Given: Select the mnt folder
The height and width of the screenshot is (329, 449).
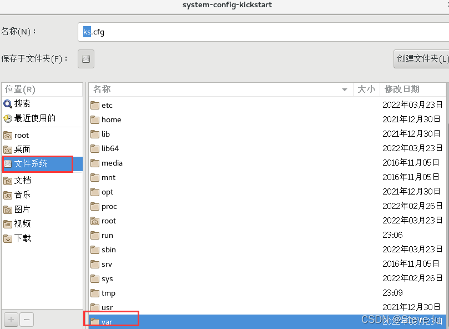Looking at the screenshot, I should [267, 177].
